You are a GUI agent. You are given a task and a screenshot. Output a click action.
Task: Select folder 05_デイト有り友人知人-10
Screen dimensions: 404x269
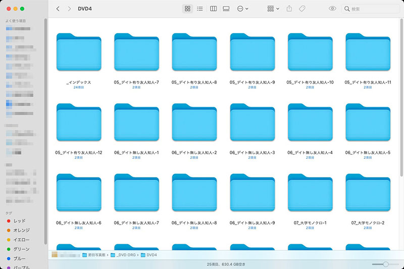(310, 52)
